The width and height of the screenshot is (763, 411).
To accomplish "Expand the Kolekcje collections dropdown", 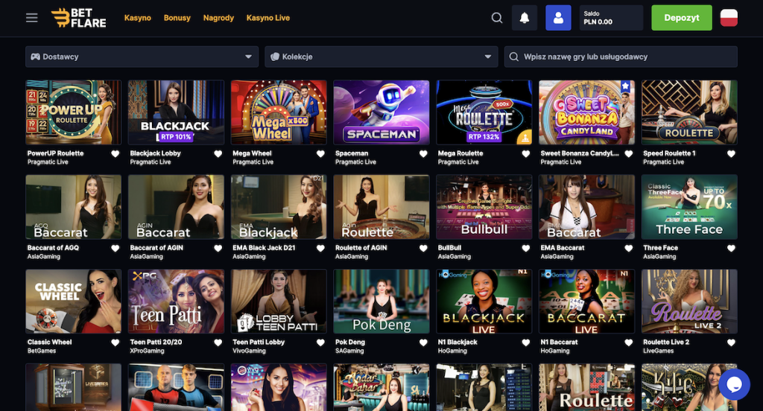I will pos(381,57).
